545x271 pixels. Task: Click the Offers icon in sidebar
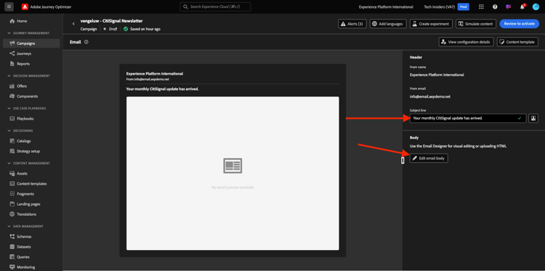click(x=12, y=86)
